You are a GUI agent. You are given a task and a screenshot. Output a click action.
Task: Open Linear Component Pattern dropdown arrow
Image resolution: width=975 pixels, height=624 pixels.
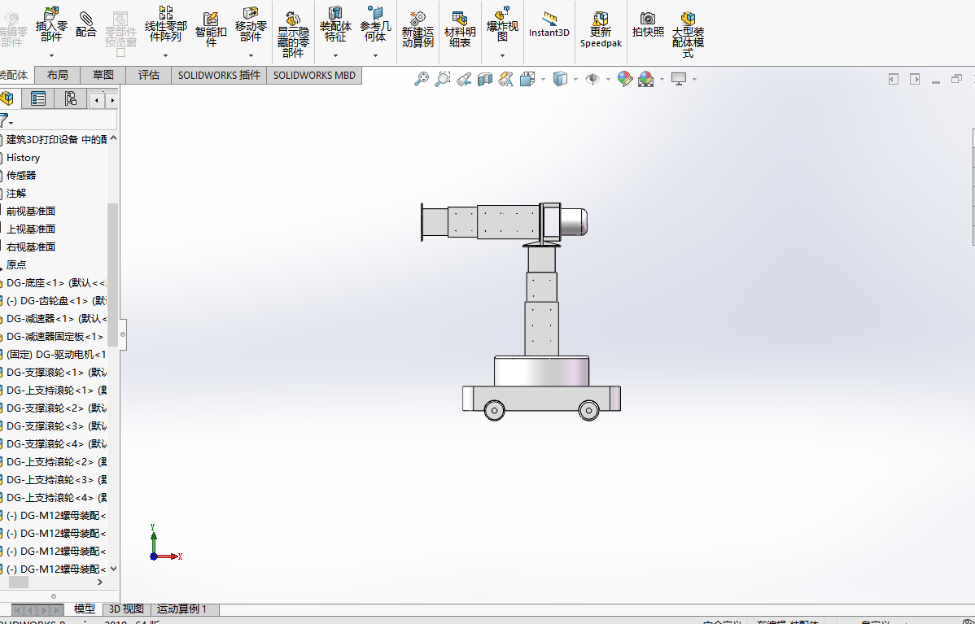click(165, 56)
